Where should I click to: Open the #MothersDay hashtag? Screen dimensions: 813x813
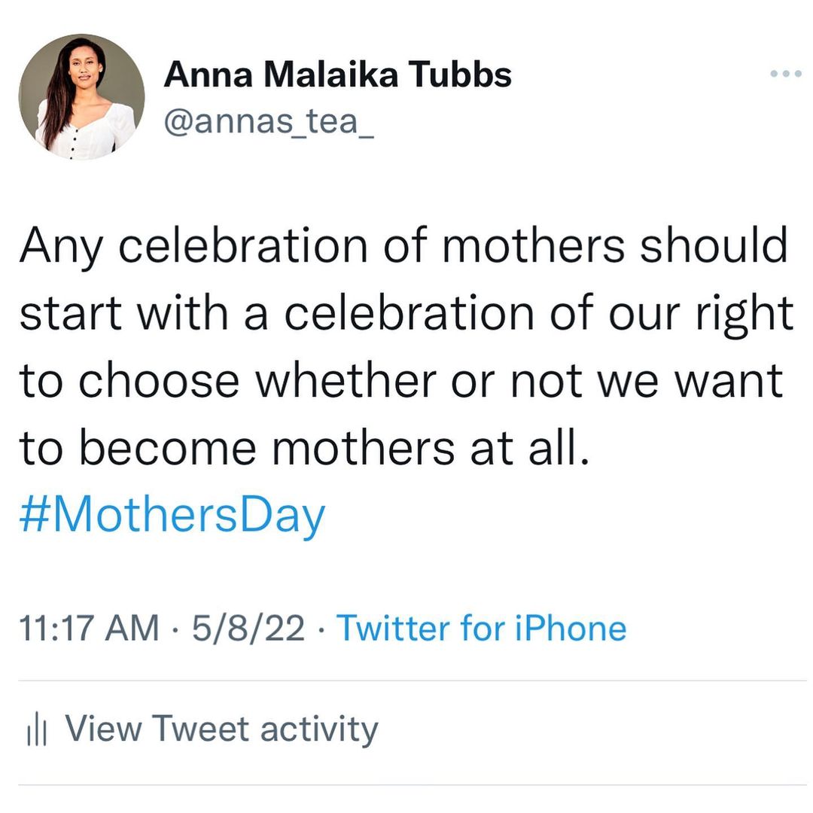[x=172, y=516]
